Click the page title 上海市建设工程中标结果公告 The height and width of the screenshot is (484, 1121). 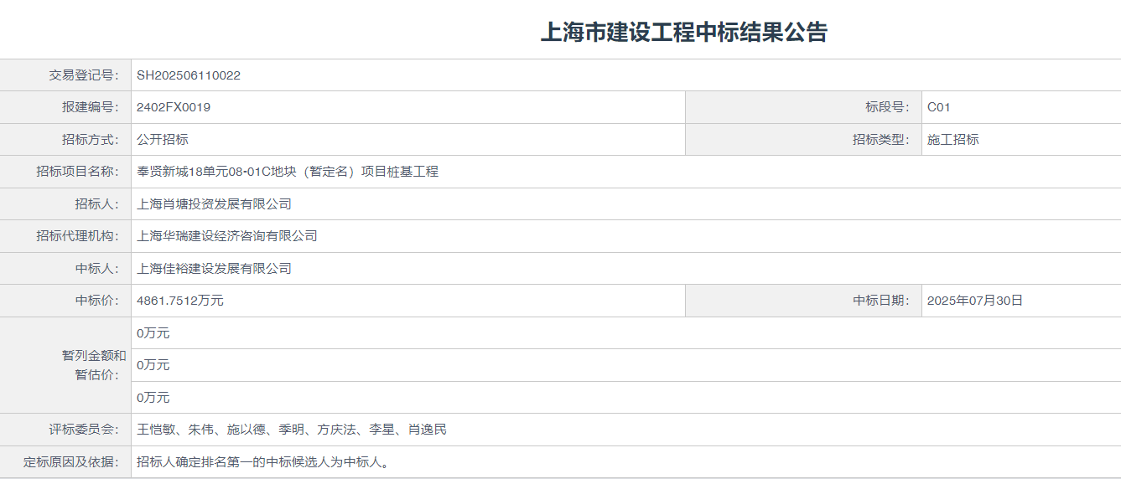(683, 33)
